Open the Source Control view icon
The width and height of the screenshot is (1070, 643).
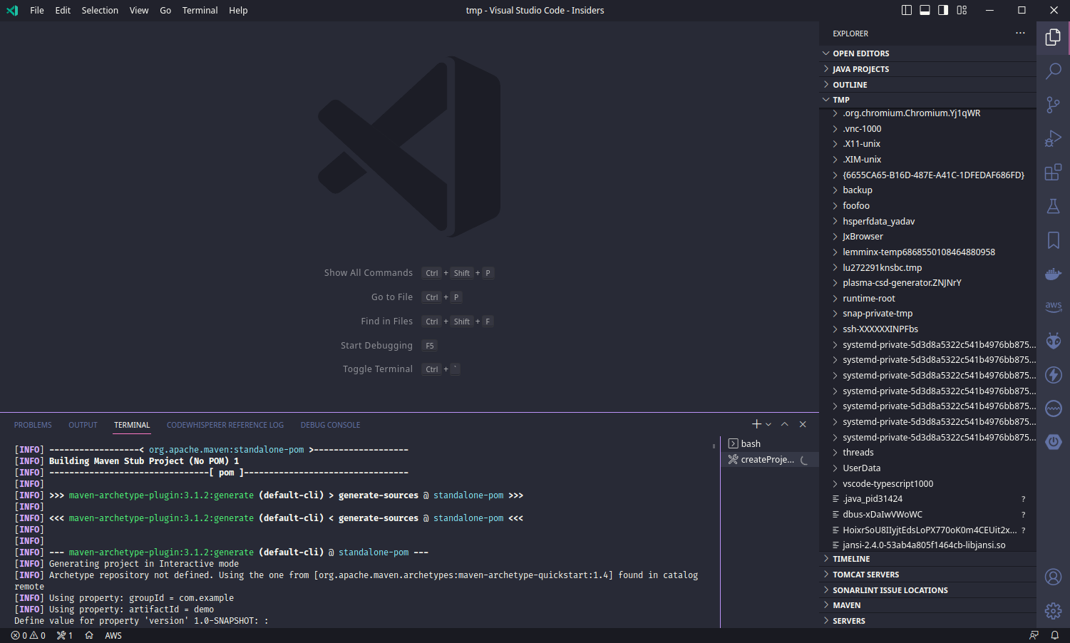[x=1053, y=104]
